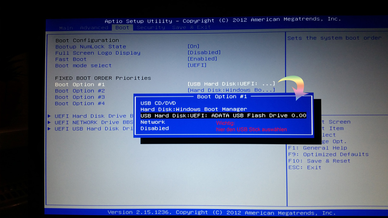Open the Save & Exit tab

pos(191,27)
